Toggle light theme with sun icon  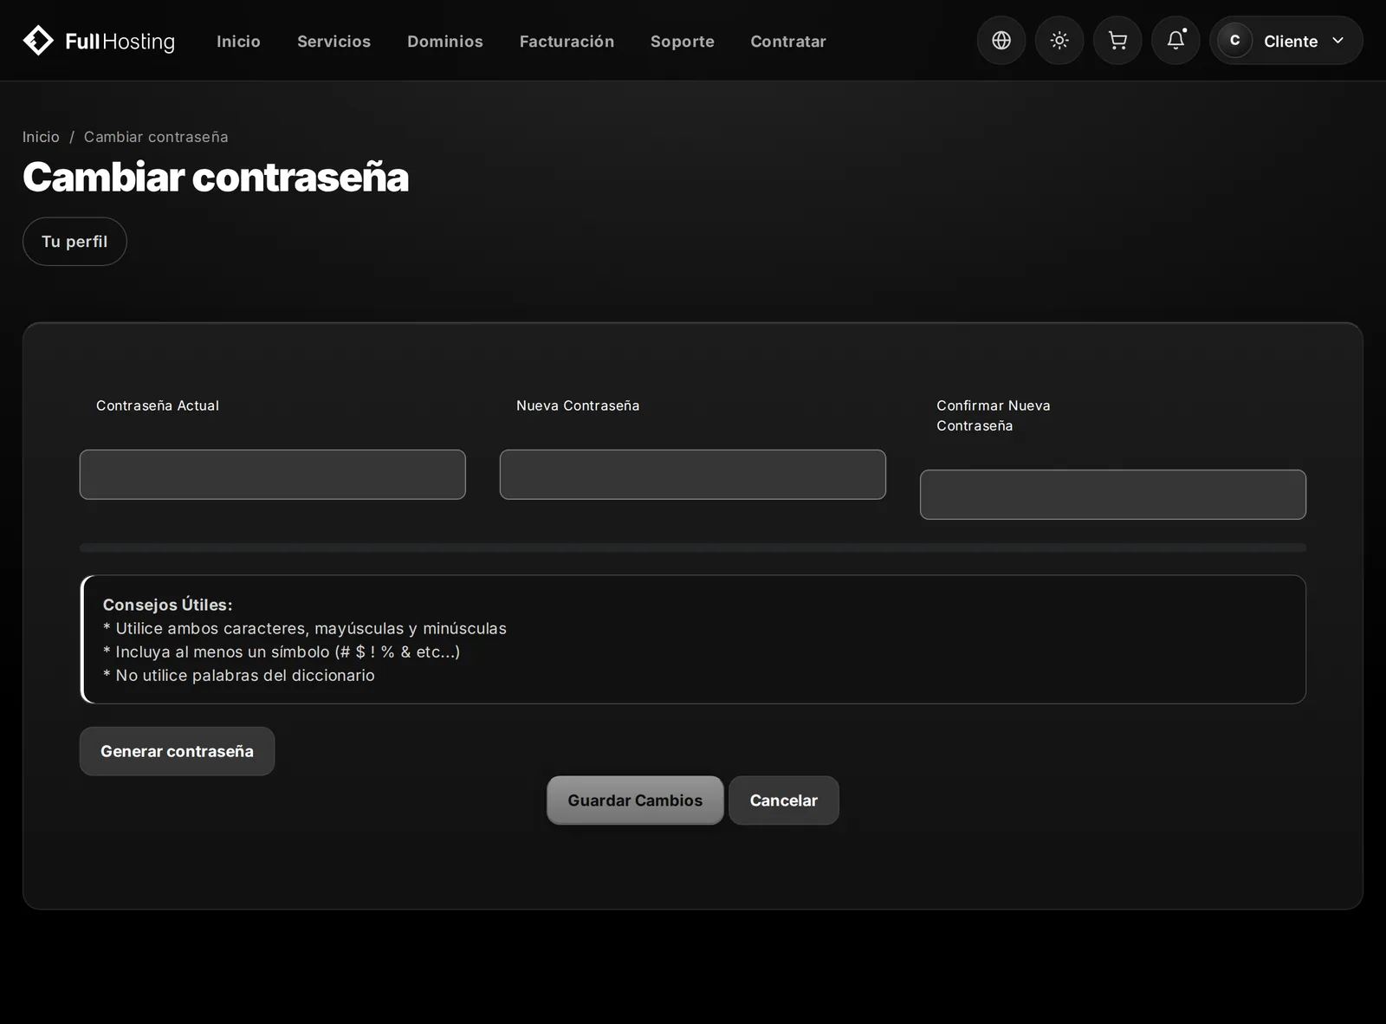click(1059, 41)
